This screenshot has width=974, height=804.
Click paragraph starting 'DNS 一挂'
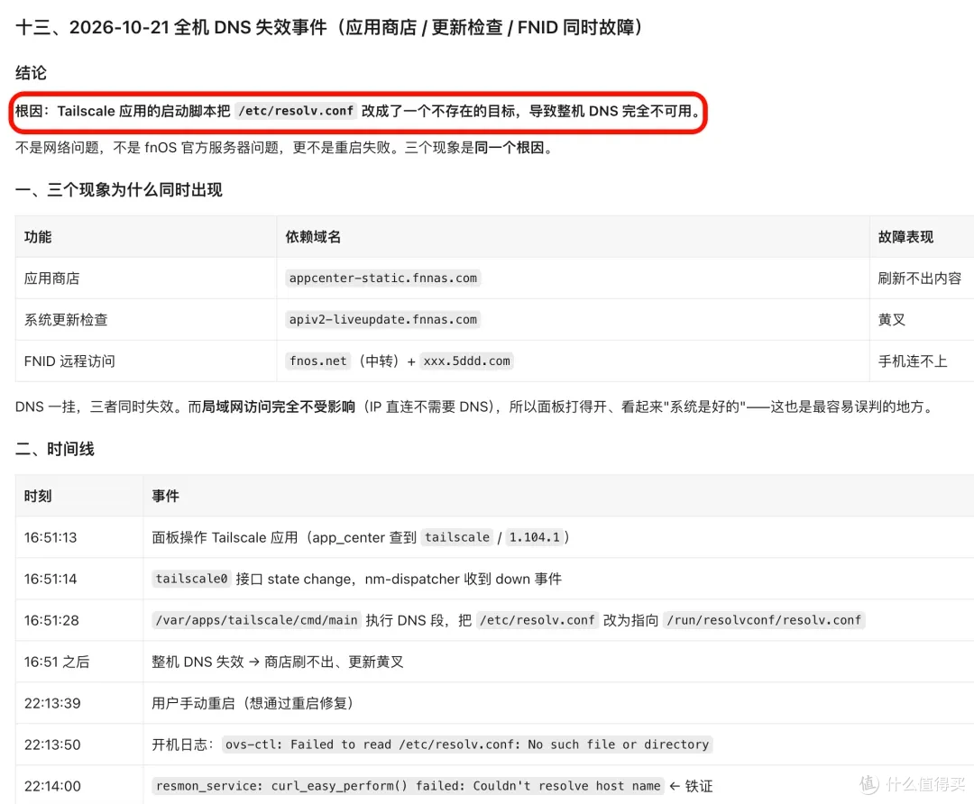click(476, 407)
